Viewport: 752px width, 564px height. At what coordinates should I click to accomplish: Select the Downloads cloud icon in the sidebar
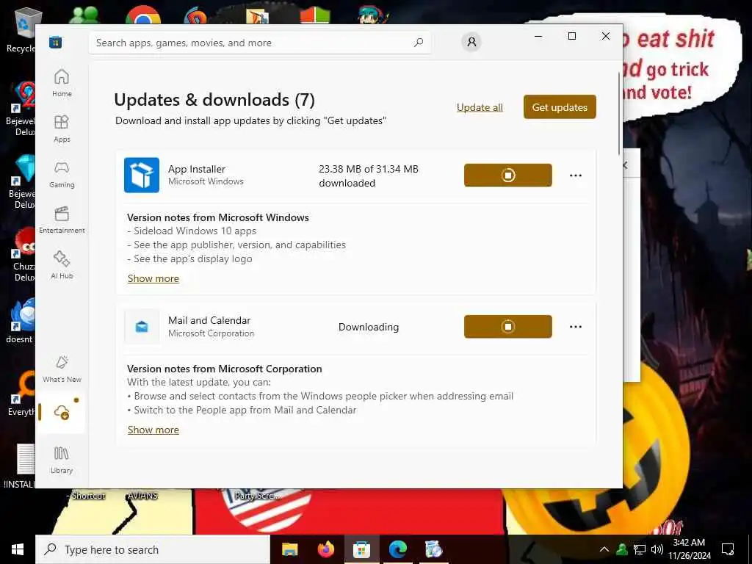(62, 412)
